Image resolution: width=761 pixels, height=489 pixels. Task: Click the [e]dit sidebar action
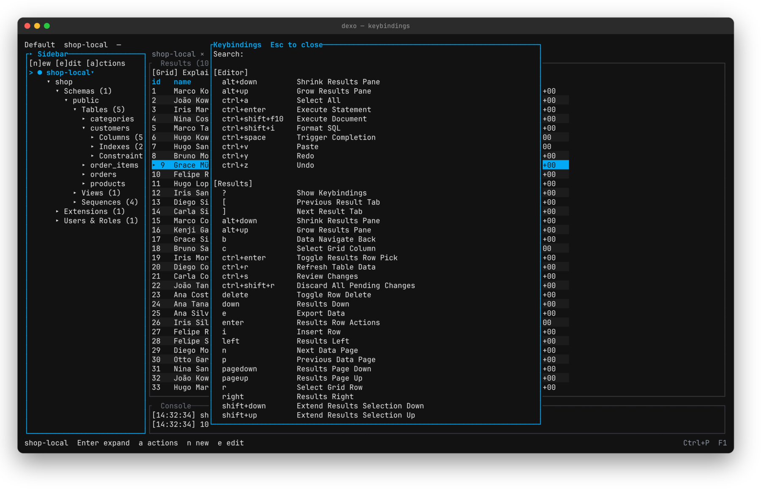pos(68,63)
